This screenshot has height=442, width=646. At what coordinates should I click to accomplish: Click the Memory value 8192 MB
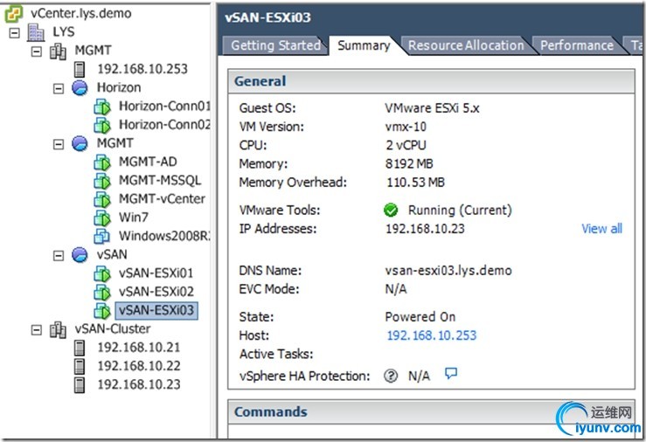[x=409, y=164]
